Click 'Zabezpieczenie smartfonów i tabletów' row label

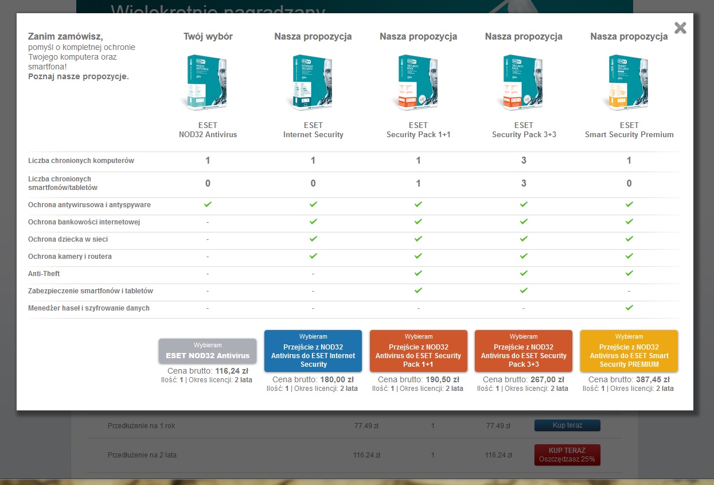tap(91, 291)
